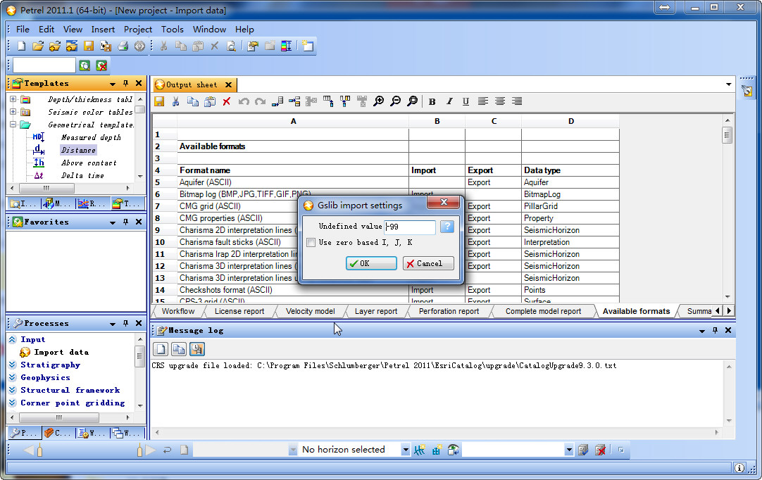Click the red X delete icon in sheet toolbar
This screenshot has height=480, width=762.
point(227,101)
